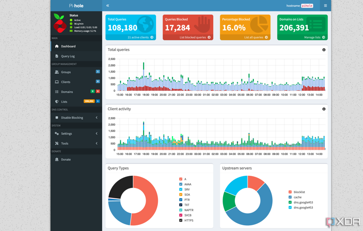The width and height of the screenshot is (363, 231).
Task: Click List blocked queries link
Action: (x=195, y=37)
